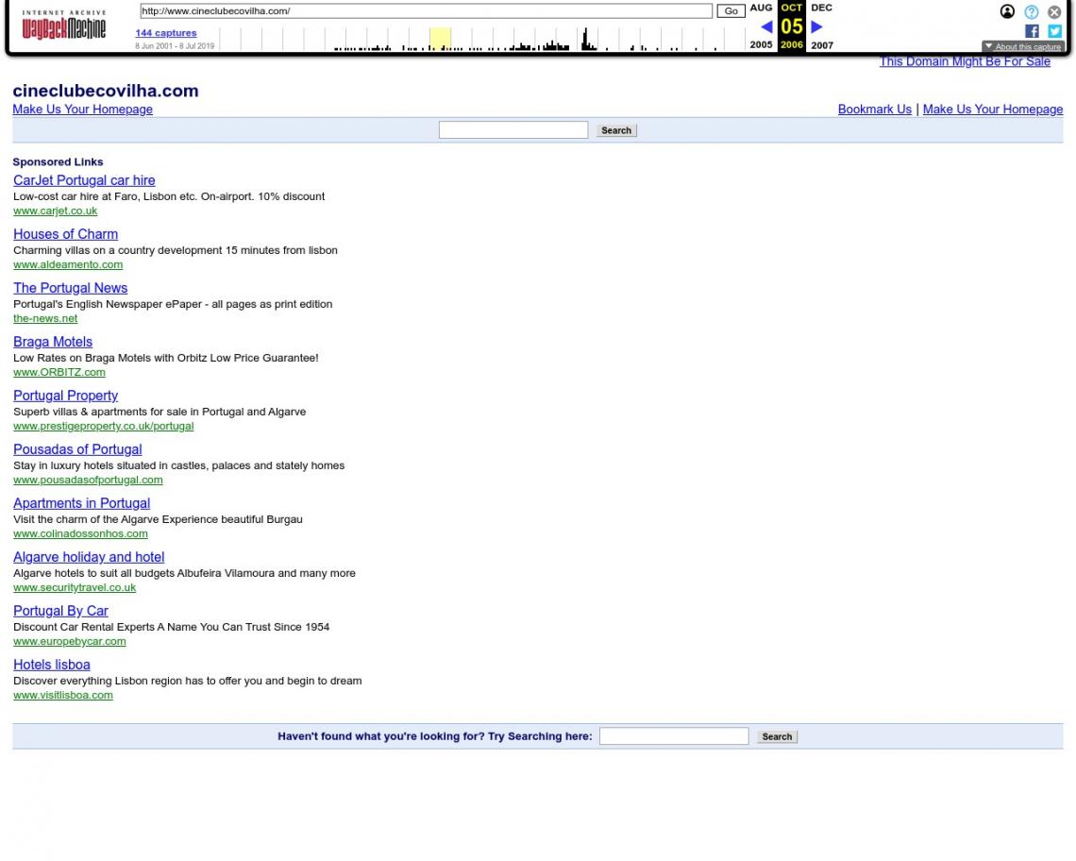The image size is (1076, 861).
Task: Click the cineclubecovilha.com page heading
Action: point(106,91)
